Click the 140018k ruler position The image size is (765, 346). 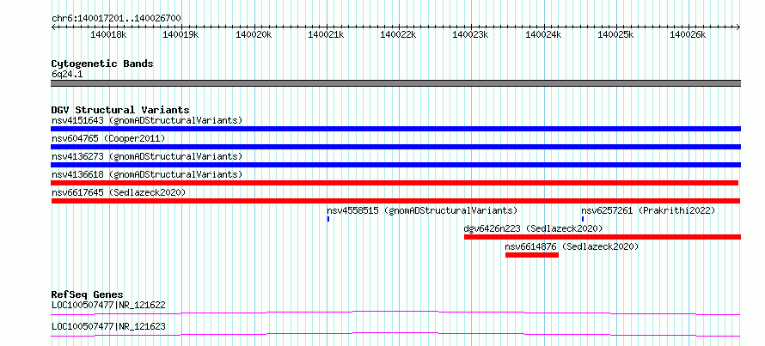(x=109, y=34)
